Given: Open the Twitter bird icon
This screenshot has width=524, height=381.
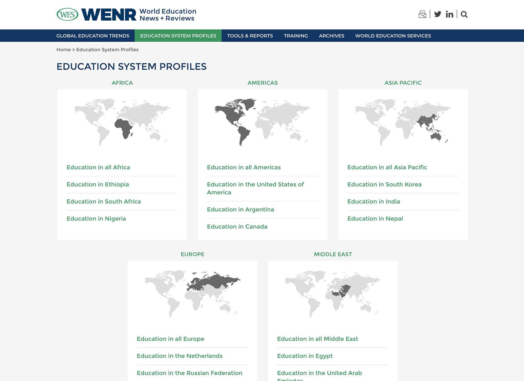Looking at the screenshot, I should tap(438, 14).
